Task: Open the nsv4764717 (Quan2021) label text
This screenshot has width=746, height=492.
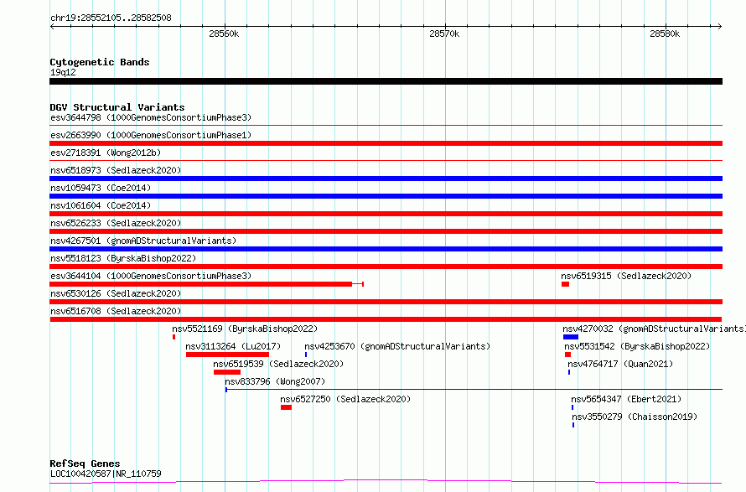Action: click(x=620, y=364)
